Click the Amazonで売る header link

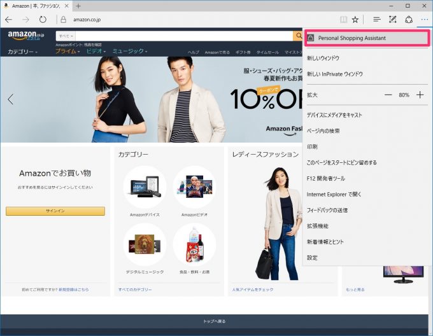(217, 52)
